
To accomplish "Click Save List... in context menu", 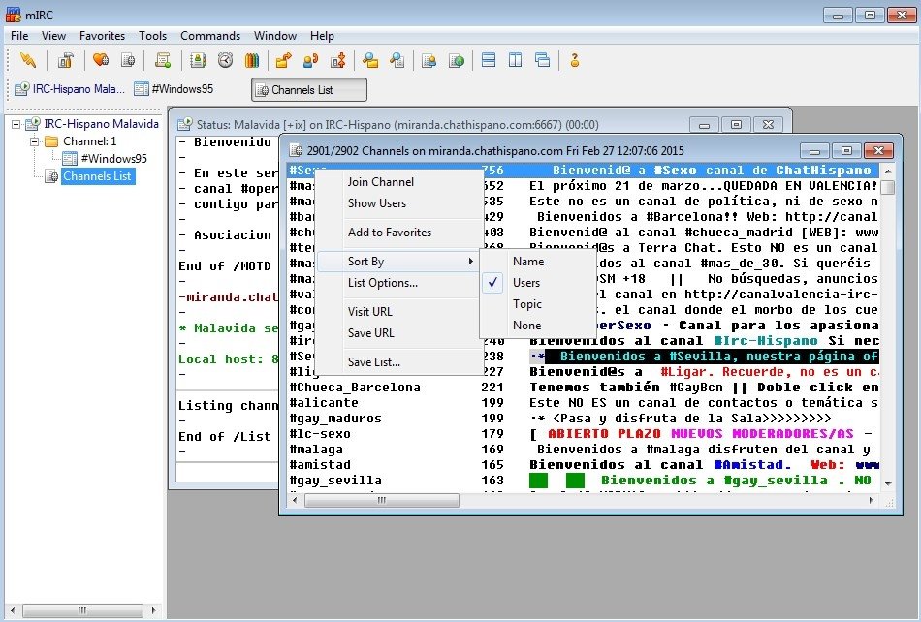I will pyautogui.click(x=398, y=362).
